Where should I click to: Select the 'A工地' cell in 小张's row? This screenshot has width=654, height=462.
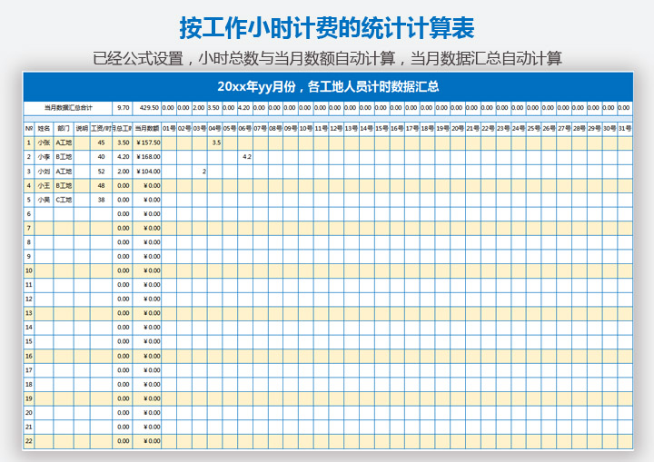click(64, 143)
